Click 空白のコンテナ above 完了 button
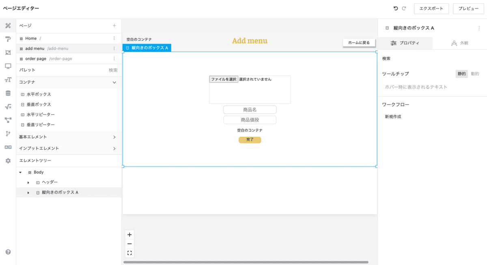 pos(250,130)
